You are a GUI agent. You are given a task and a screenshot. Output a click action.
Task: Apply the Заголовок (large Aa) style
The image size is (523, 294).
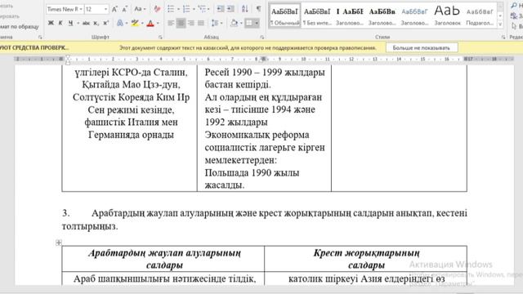click(447, 16)
